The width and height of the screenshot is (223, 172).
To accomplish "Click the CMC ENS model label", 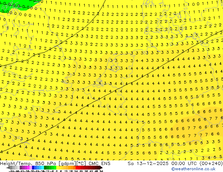I will coord(100,164).
